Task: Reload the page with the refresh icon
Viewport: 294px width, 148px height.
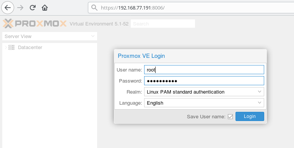Action: (x=32, y=8)
